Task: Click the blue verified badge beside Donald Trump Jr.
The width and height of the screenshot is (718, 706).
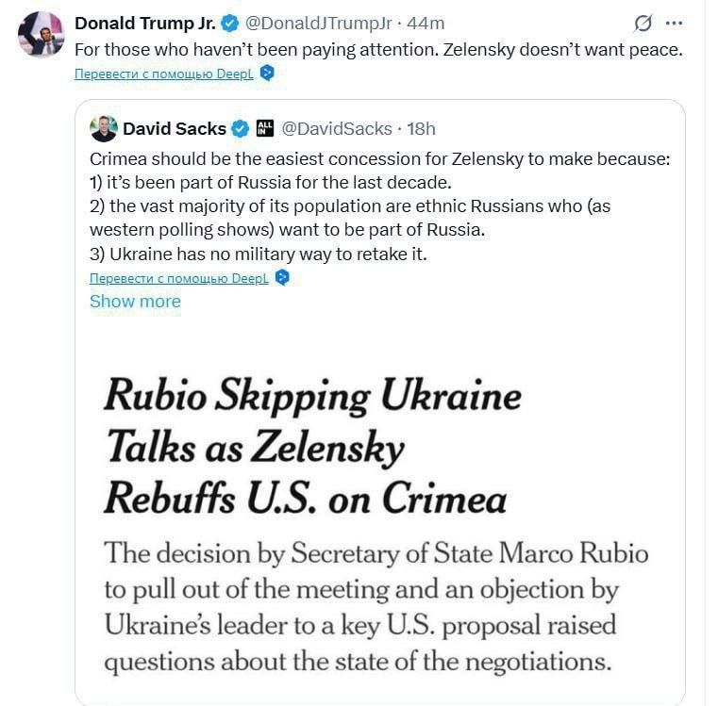Action: 229,24
